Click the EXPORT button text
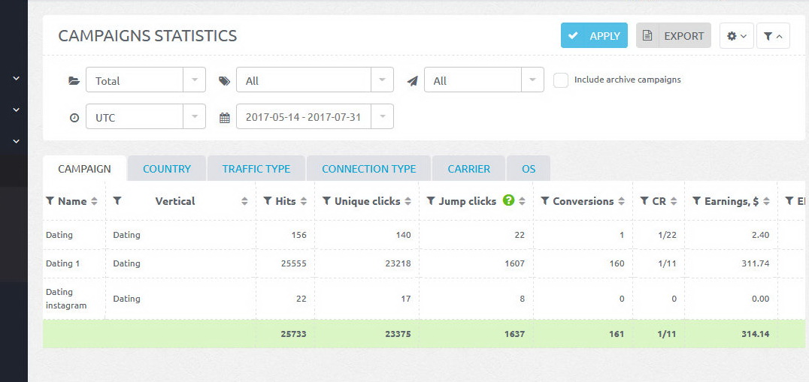Screen dimensions: 809x382 coord(683,36)
